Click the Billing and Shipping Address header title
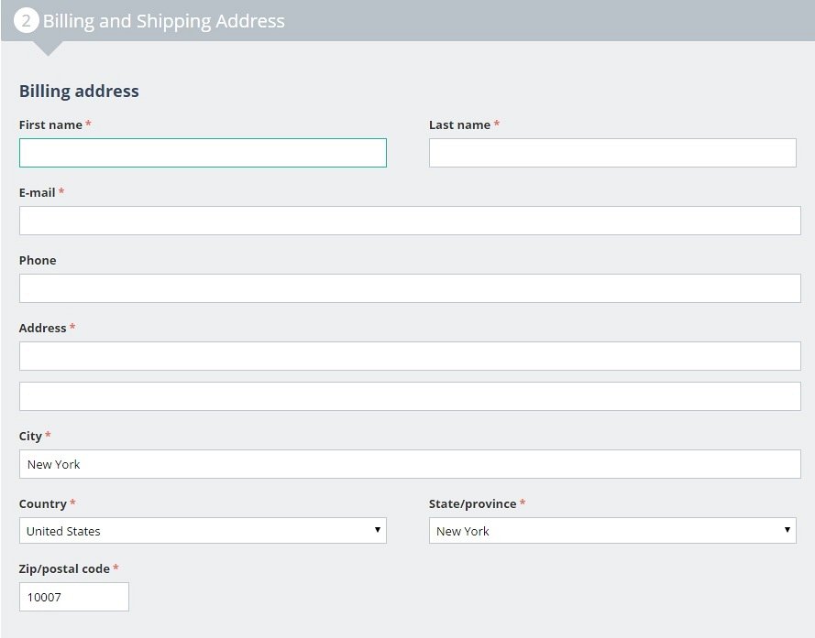This screenshot has width=815, height=638. [164, 21]
